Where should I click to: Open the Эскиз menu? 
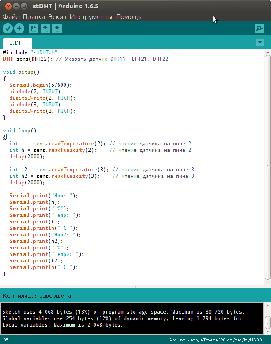[57, 17]
